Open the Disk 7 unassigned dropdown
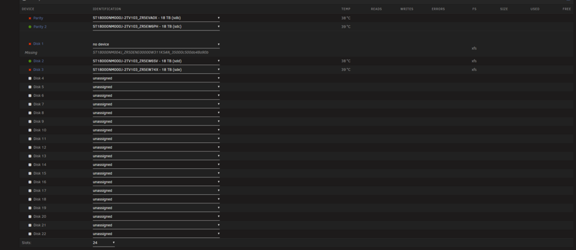The image size is (576, 250). pyautogui.click(x=156, y=104)
